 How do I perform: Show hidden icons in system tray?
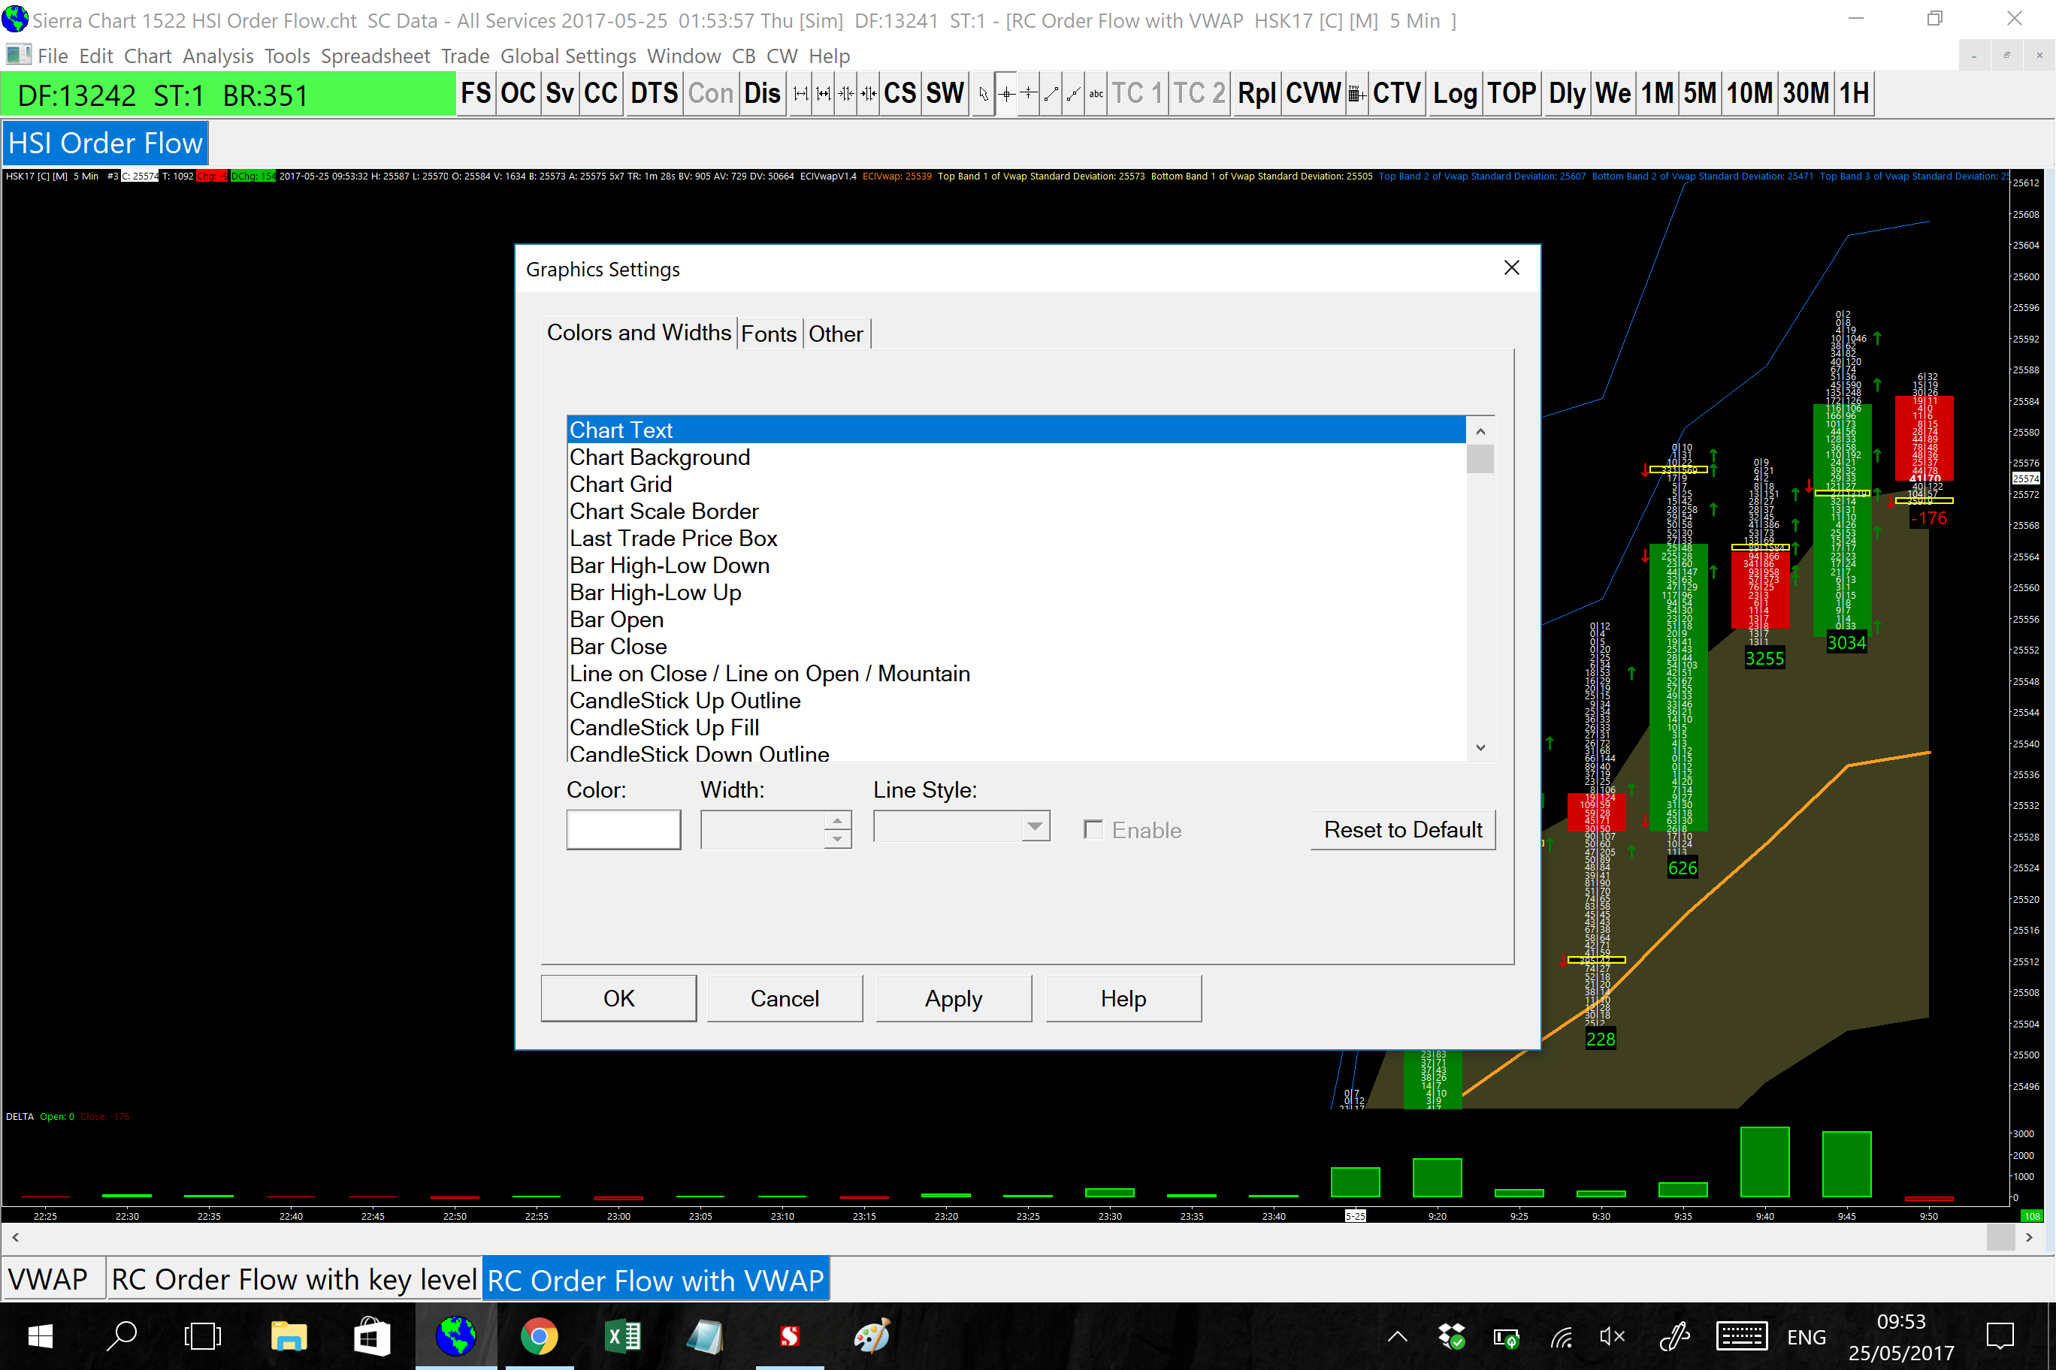1397,1336
